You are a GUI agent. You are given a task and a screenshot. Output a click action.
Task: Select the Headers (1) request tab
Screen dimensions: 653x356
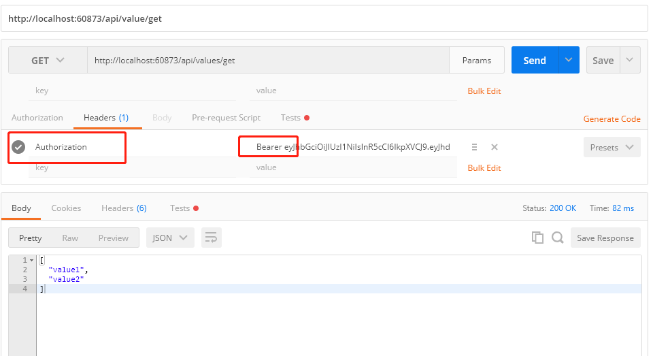coord(106,118)
